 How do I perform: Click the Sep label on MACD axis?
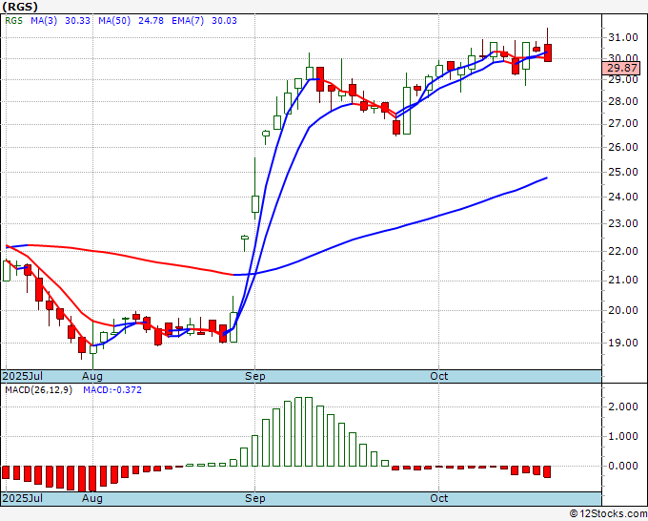click(255, 498)
